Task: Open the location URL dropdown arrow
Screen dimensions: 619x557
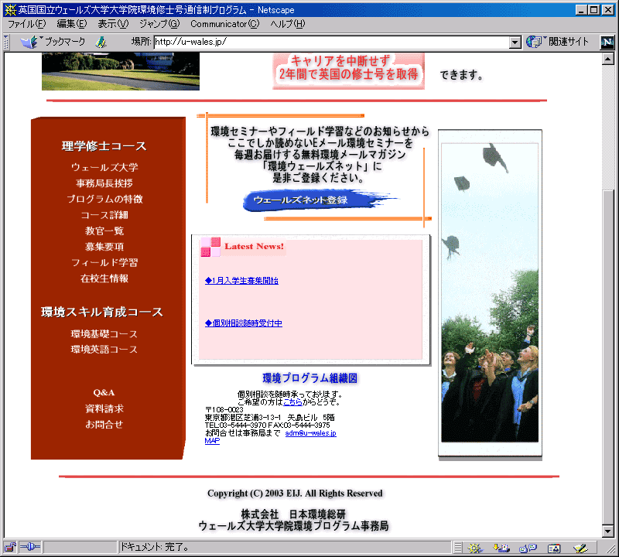Action: [x=515, y=43]
